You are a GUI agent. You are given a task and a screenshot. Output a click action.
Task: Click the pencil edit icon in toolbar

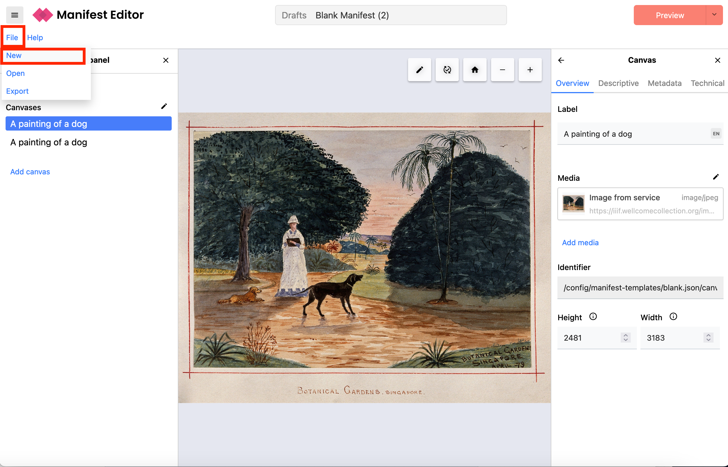point(419,69)
